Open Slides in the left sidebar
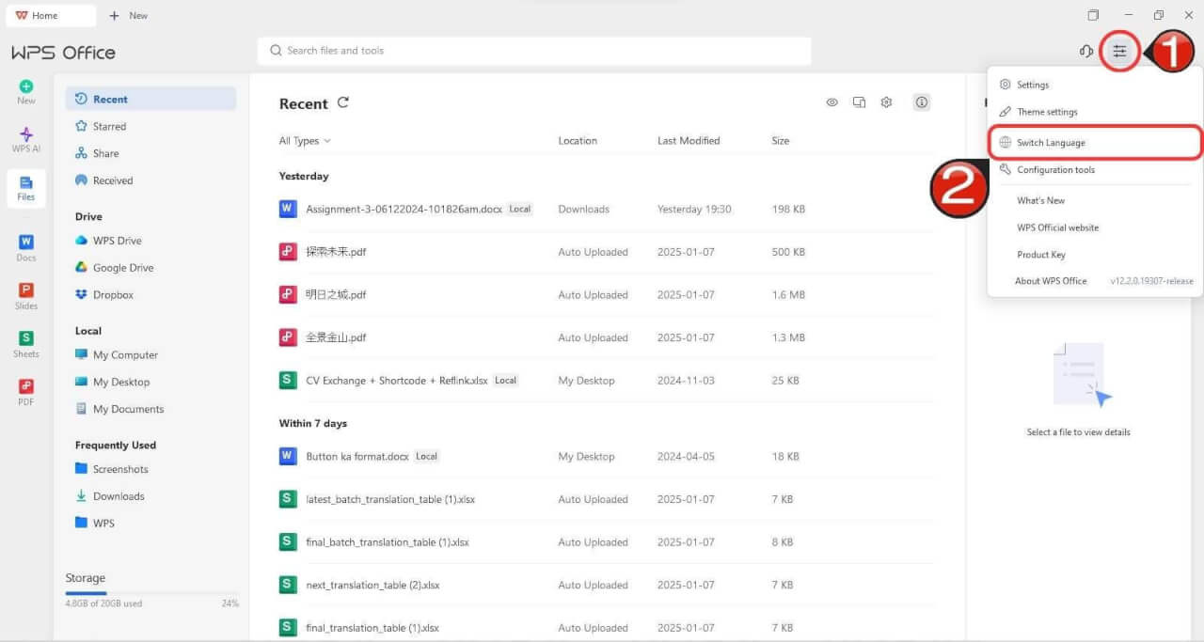1204x642 pixels. [x=26, y=296]
